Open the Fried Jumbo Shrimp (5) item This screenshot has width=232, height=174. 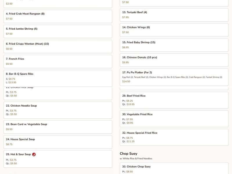[58, 31]
